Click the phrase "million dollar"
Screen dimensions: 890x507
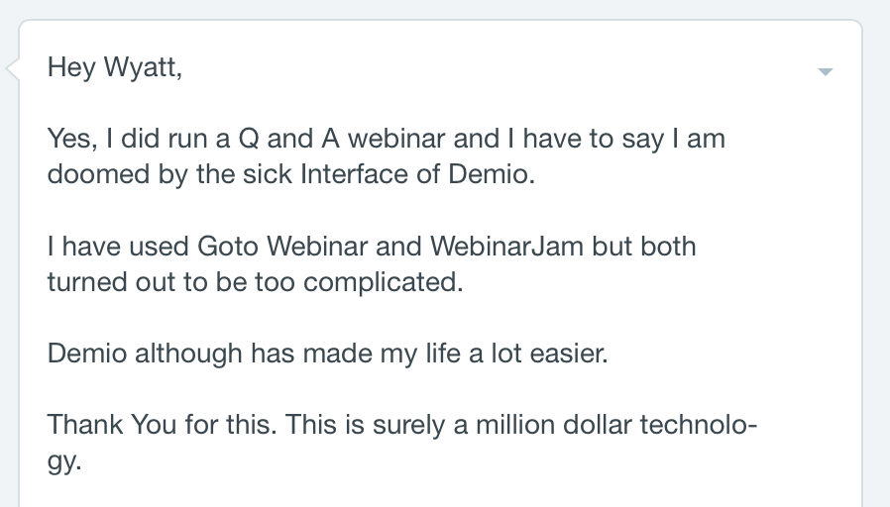coord(553,424)
